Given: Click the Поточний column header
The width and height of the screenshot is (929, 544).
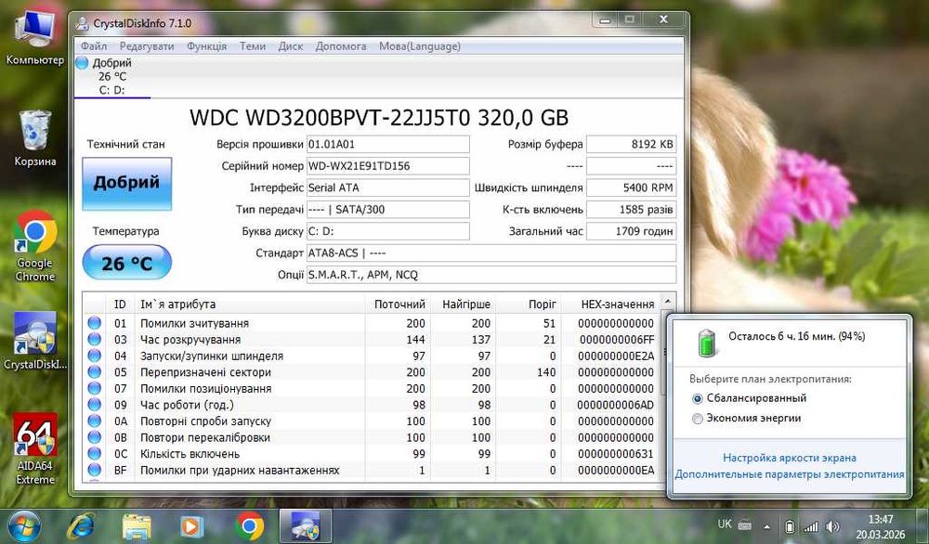Looking at the screenshot, I should tap(398, 304).
